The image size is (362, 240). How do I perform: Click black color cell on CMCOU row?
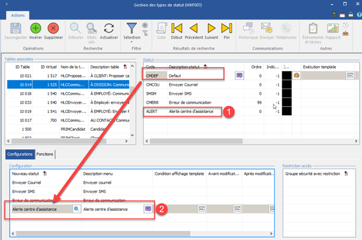[x=287, y=84]
